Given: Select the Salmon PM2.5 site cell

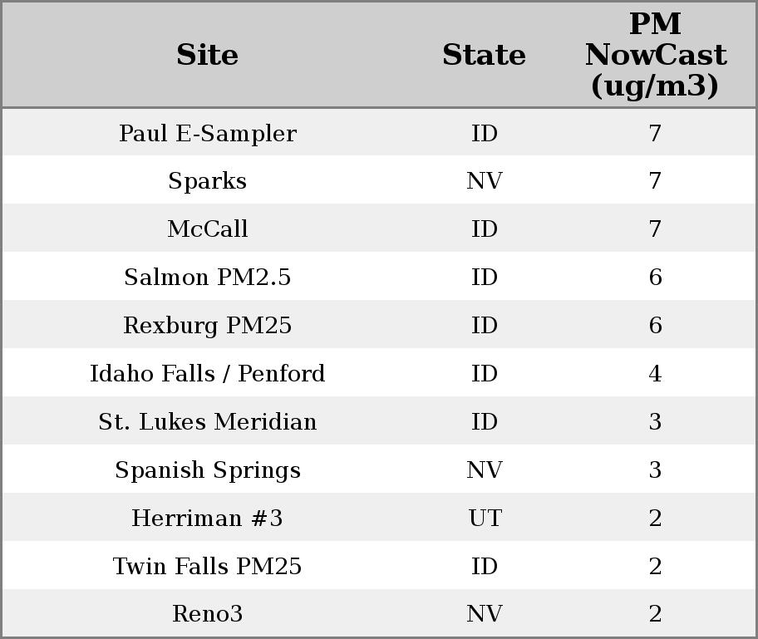Looking at the screenshot, I should tap(207, 278).
